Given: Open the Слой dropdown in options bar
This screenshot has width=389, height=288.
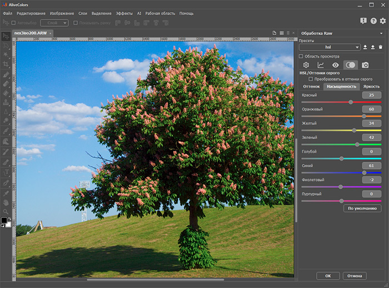Looking at the screenshot, I should click(x=54, y=23).
